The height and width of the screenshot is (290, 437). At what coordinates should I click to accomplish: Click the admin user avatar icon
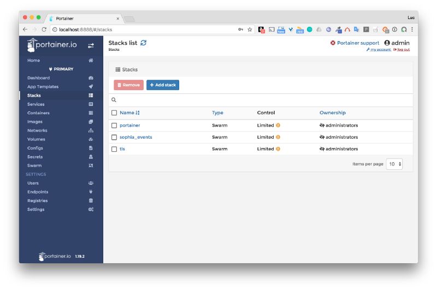[387, 43]
